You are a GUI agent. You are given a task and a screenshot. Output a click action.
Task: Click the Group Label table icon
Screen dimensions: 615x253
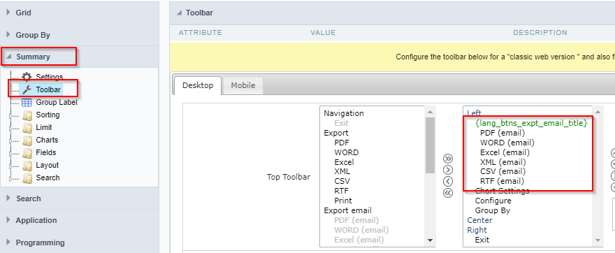(27, 102)
